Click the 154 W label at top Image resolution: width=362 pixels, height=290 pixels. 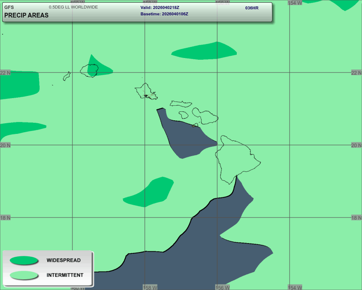[295, 3]
